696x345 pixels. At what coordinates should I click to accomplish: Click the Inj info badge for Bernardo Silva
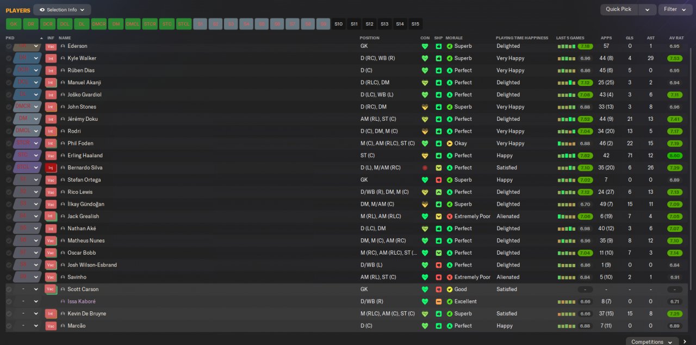tap(51, 168)
